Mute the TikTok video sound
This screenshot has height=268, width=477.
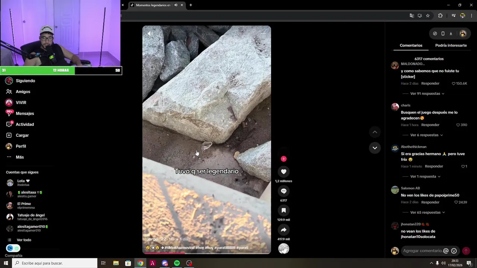(x=150, y=33)
